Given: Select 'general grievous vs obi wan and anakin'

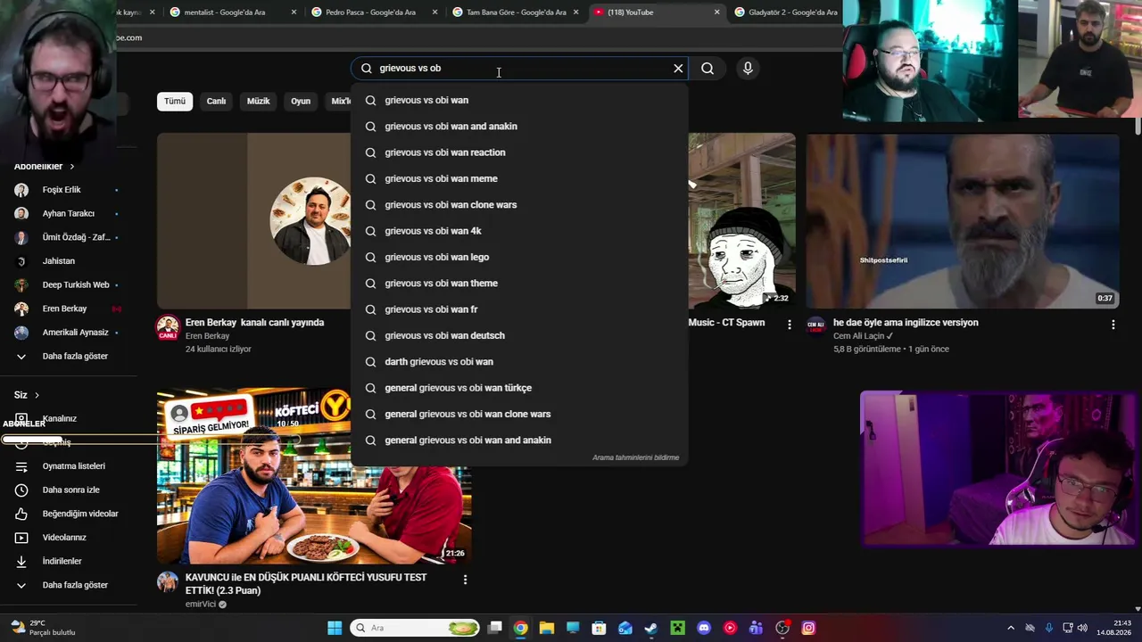Looking at the screenshot, I should coord(519,440).
